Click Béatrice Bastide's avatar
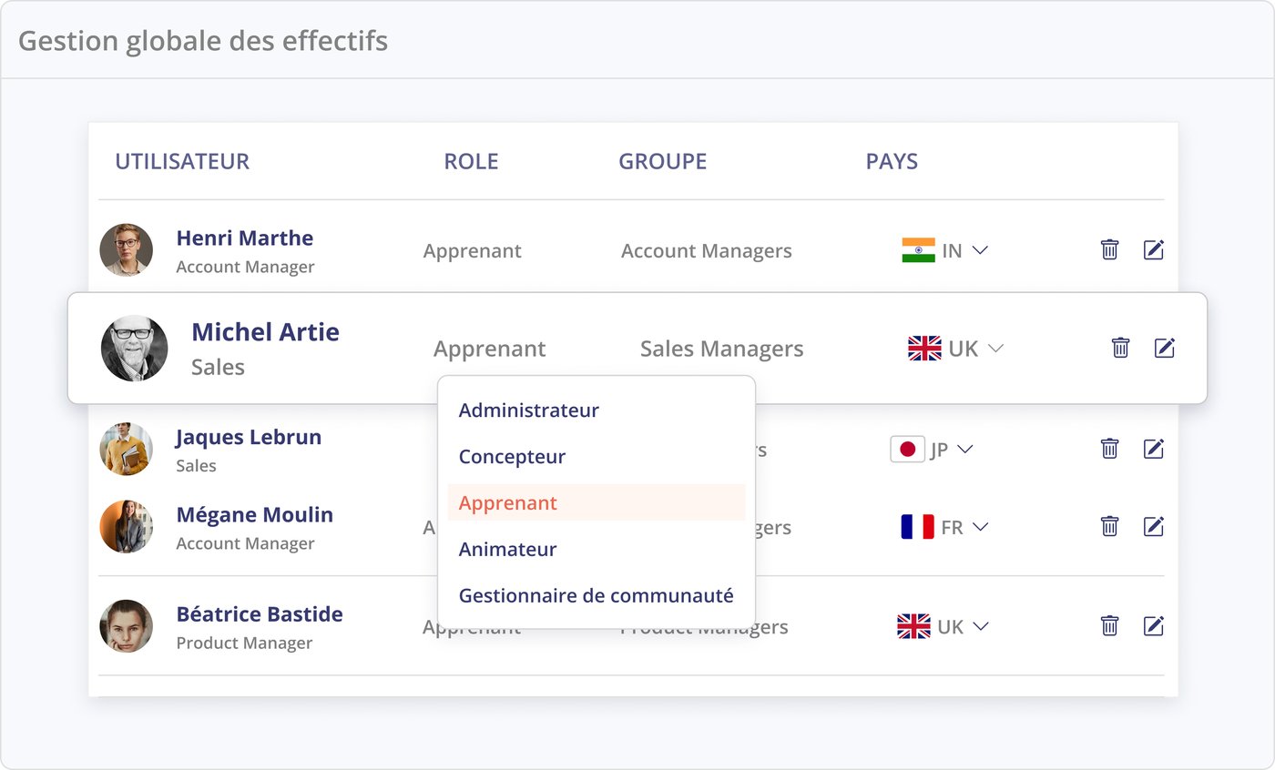Image resolution: width=1275 pixels, height=770 pixels. tap(126, 626)
